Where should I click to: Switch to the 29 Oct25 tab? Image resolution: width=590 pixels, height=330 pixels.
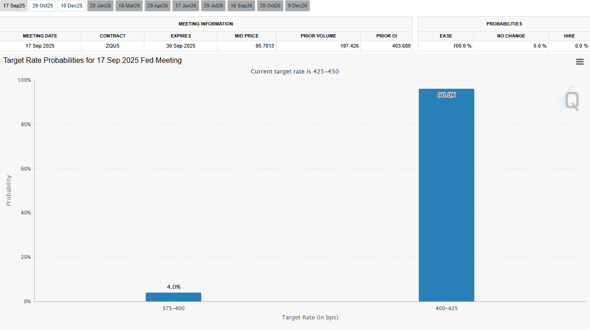pyautogui.click(x=43, y=6)
